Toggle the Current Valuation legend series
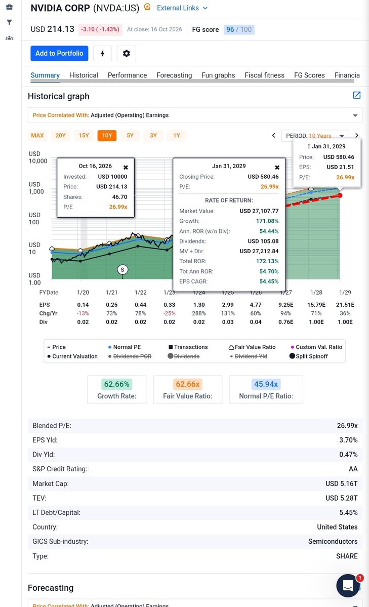The height and width of the screenshot is (607, 369). point(72,356)
